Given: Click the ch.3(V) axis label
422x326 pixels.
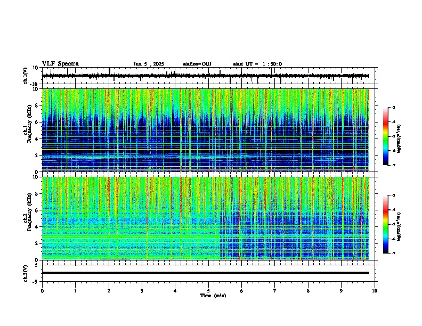Looking at the screenshot, I should click(26, 274).
